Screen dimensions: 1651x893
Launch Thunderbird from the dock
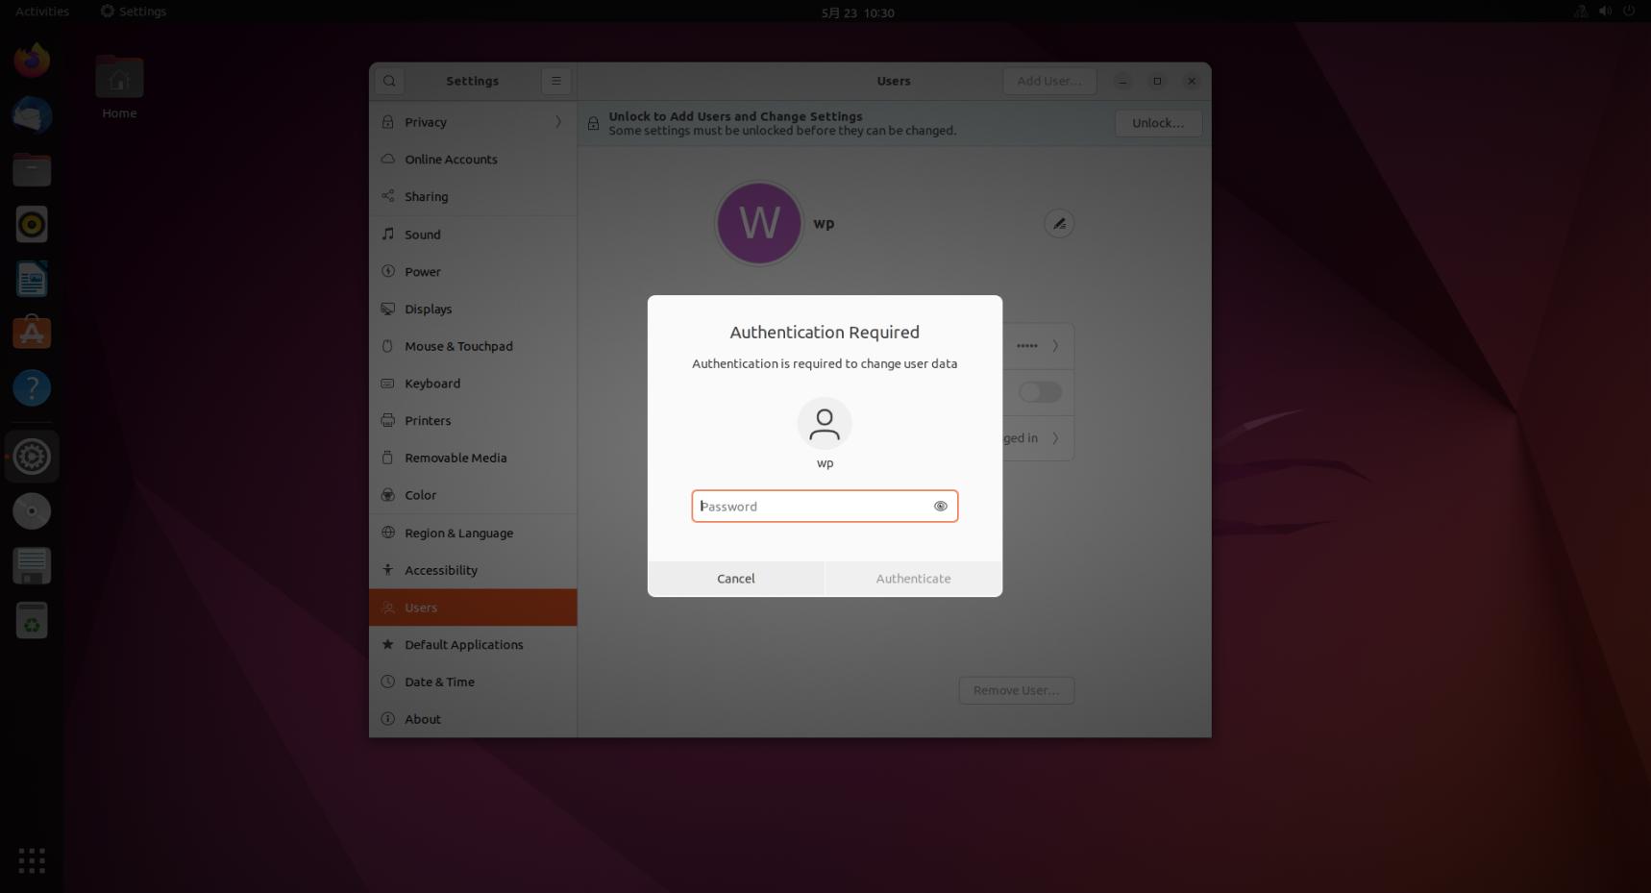(31, 114)
